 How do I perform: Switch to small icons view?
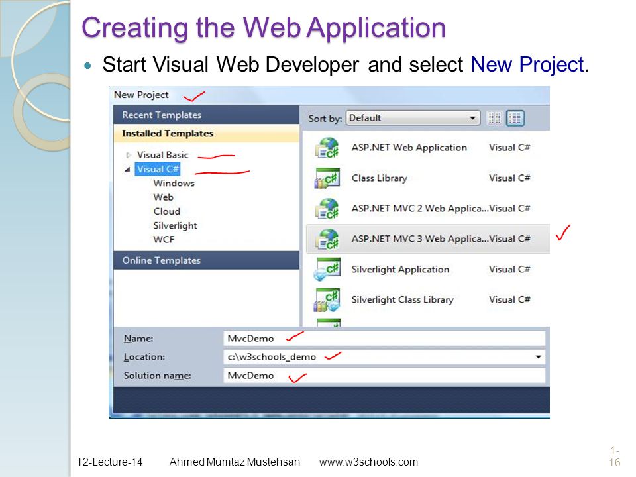click(x=495, y=118)
